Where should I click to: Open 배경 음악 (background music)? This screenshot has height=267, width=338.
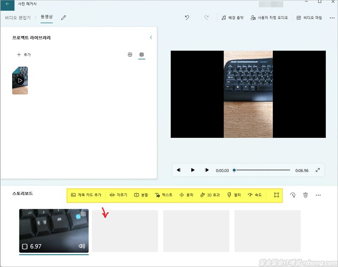pos(233,18)
